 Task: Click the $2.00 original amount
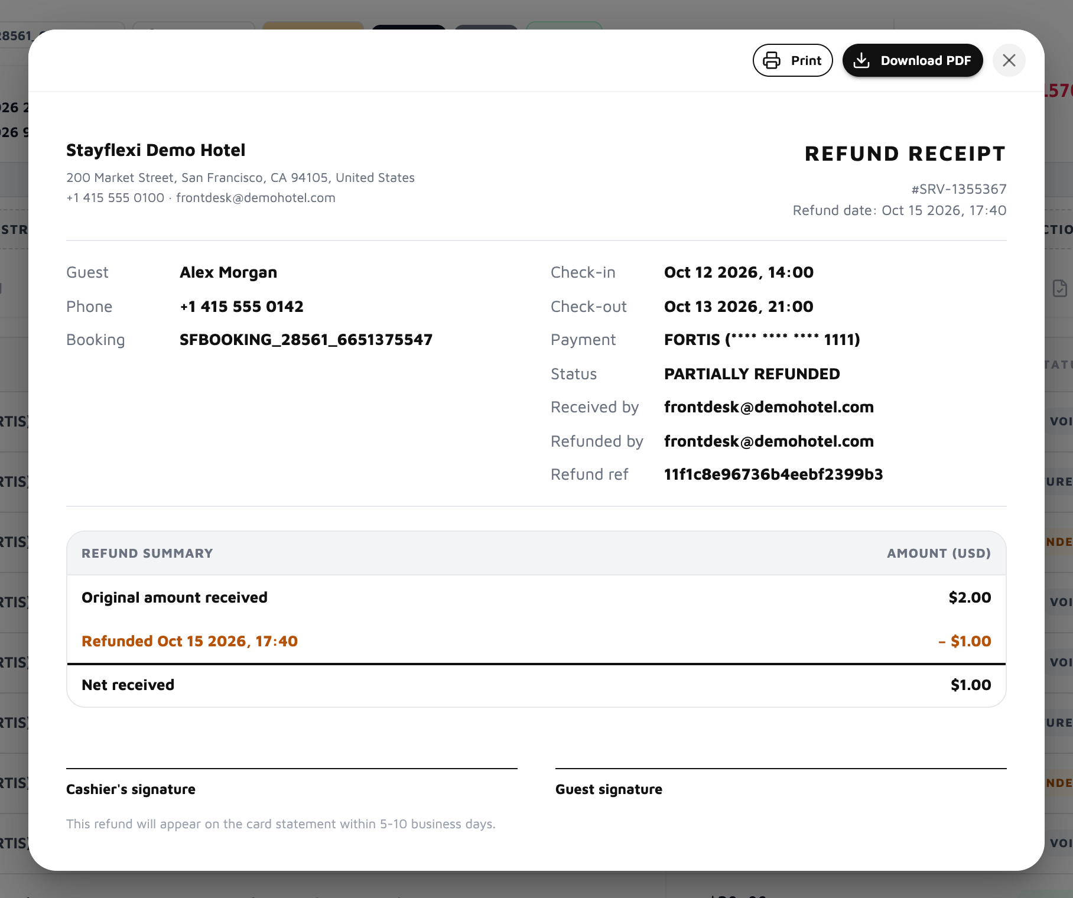(970, 597)
